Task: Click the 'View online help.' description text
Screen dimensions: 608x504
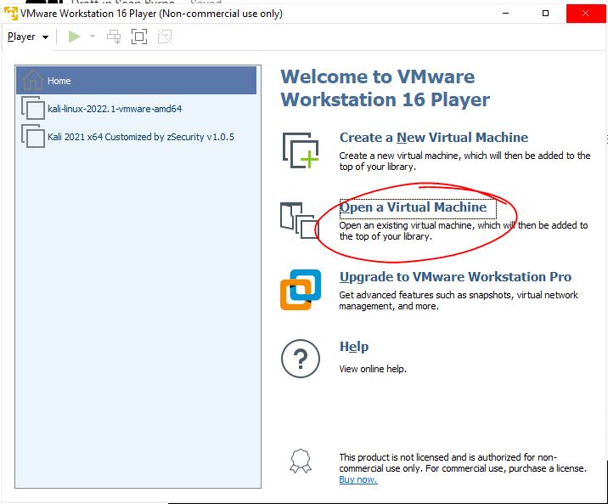Action: click(x=373, y=369)
